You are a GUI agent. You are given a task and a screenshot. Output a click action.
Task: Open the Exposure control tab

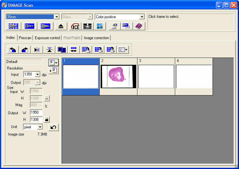(47, 38)
